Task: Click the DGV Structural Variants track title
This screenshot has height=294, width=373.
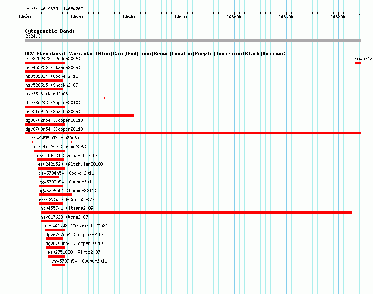Action: 155,54
